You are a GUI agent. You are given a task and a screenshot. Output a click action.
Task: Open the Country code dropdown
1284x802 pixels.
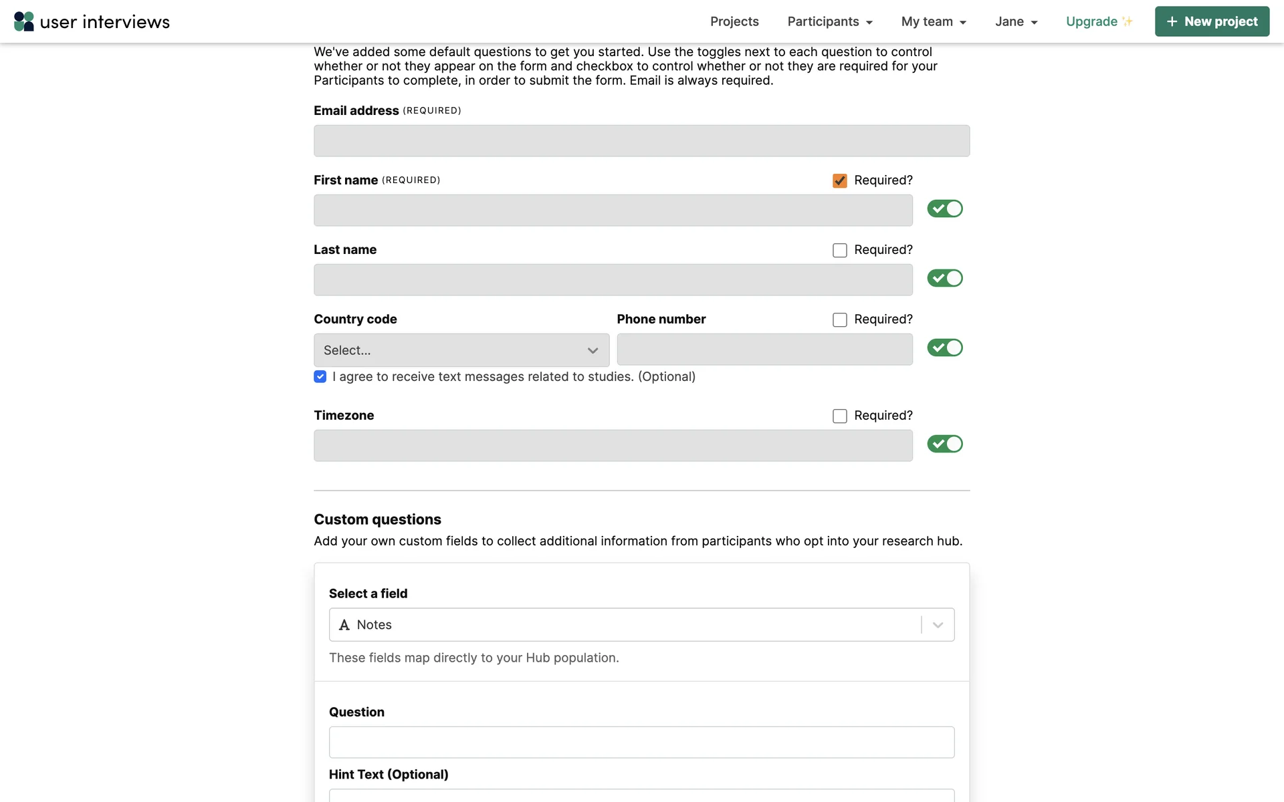[461, 350]
